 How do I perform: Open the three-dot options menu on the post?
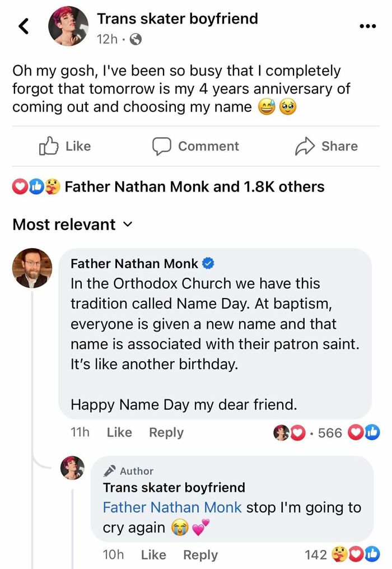[368, 25]
